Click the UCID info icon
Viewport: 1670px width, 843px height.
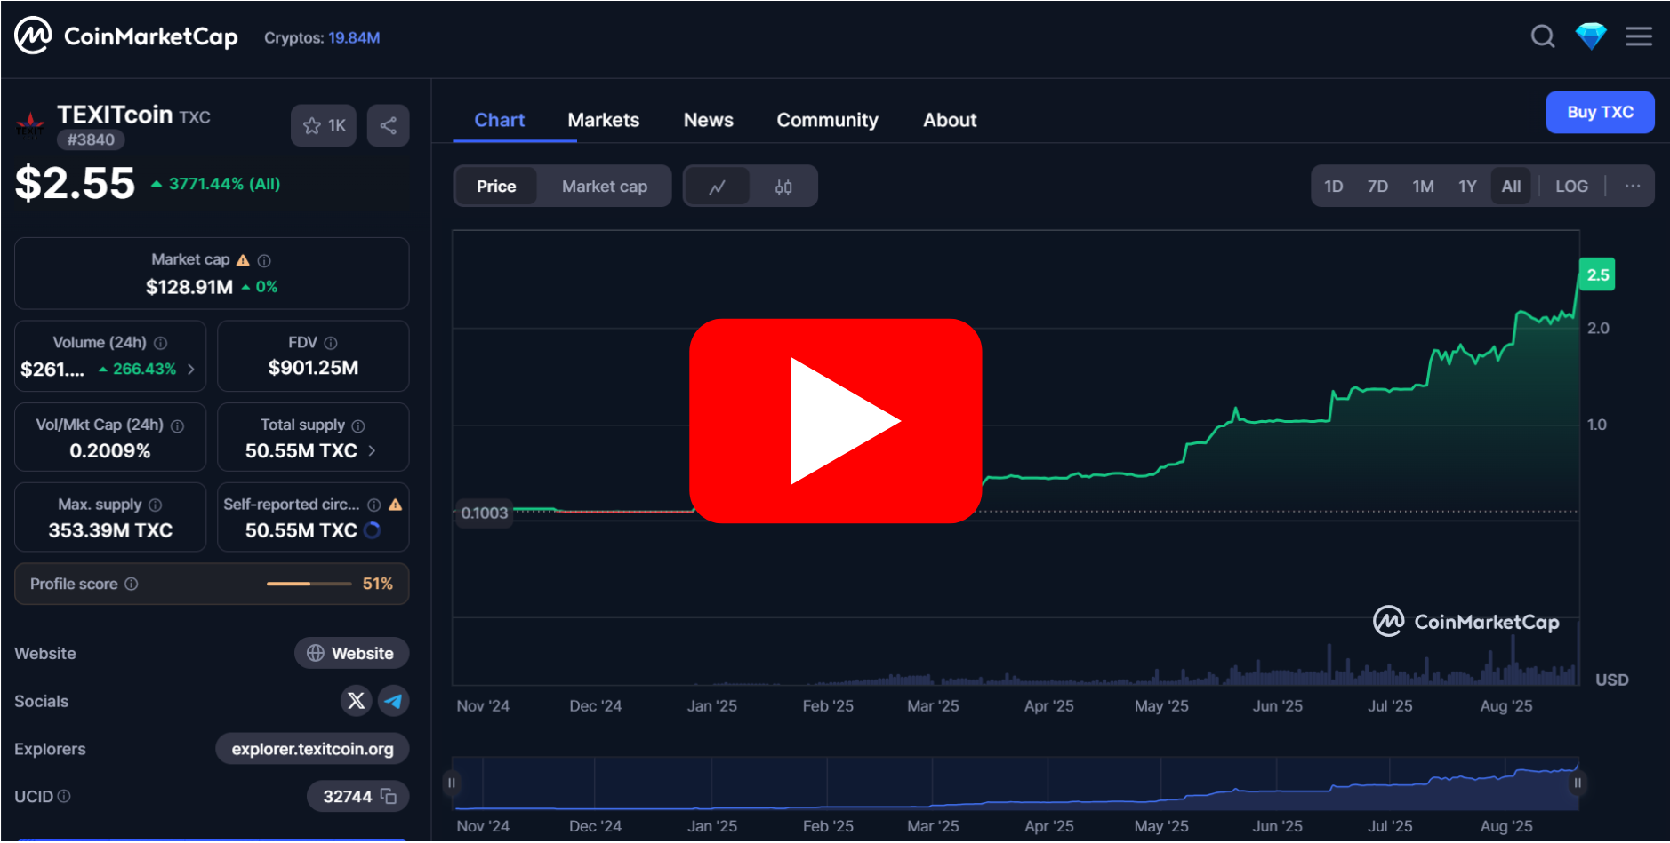(x=64, y=796)
